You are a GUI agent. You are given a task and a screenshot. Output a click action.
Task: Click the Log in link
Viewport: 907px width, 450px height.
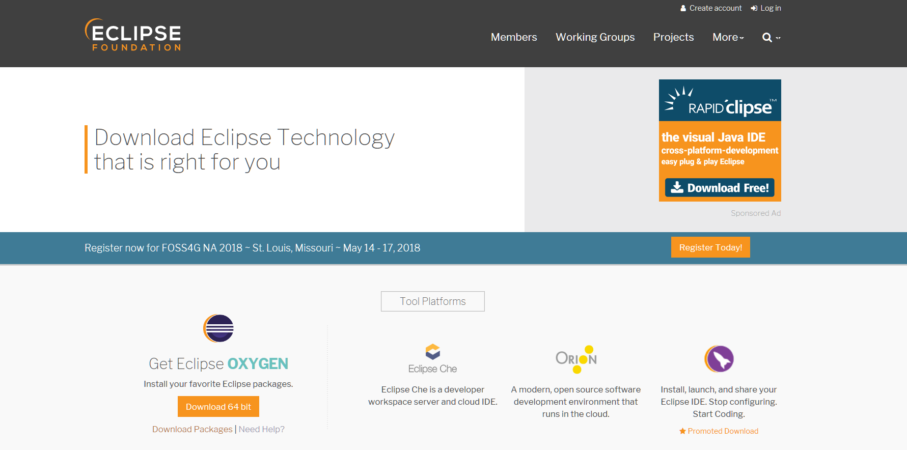pyautogui.click(x=766, y=8)
